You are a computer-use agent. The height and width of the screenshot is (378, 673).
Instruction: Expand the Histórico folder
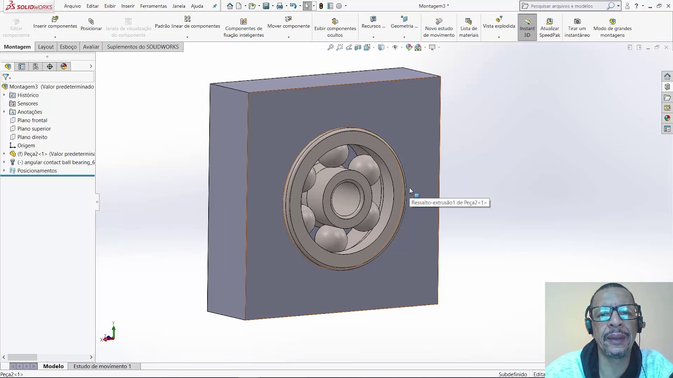tap(4, 95)
